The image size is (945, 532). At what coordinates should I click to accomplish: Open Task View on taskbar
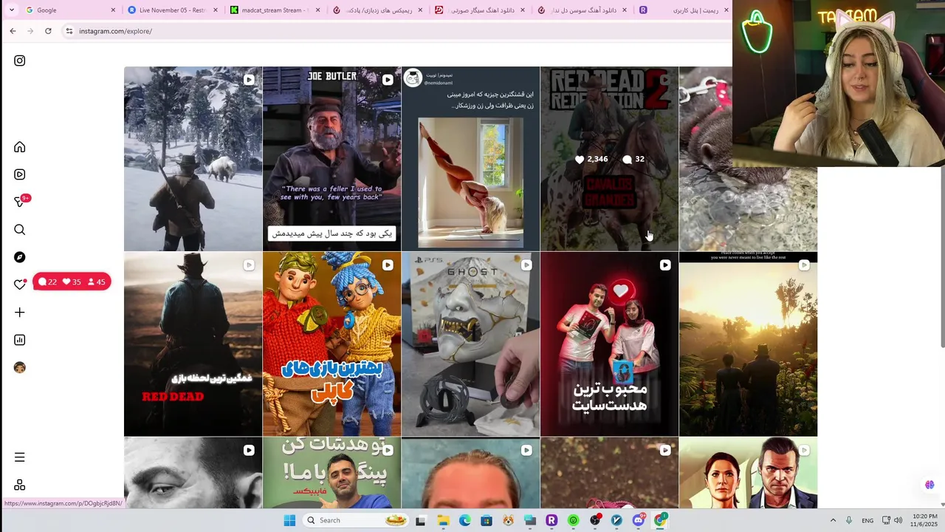click(421, 520)
